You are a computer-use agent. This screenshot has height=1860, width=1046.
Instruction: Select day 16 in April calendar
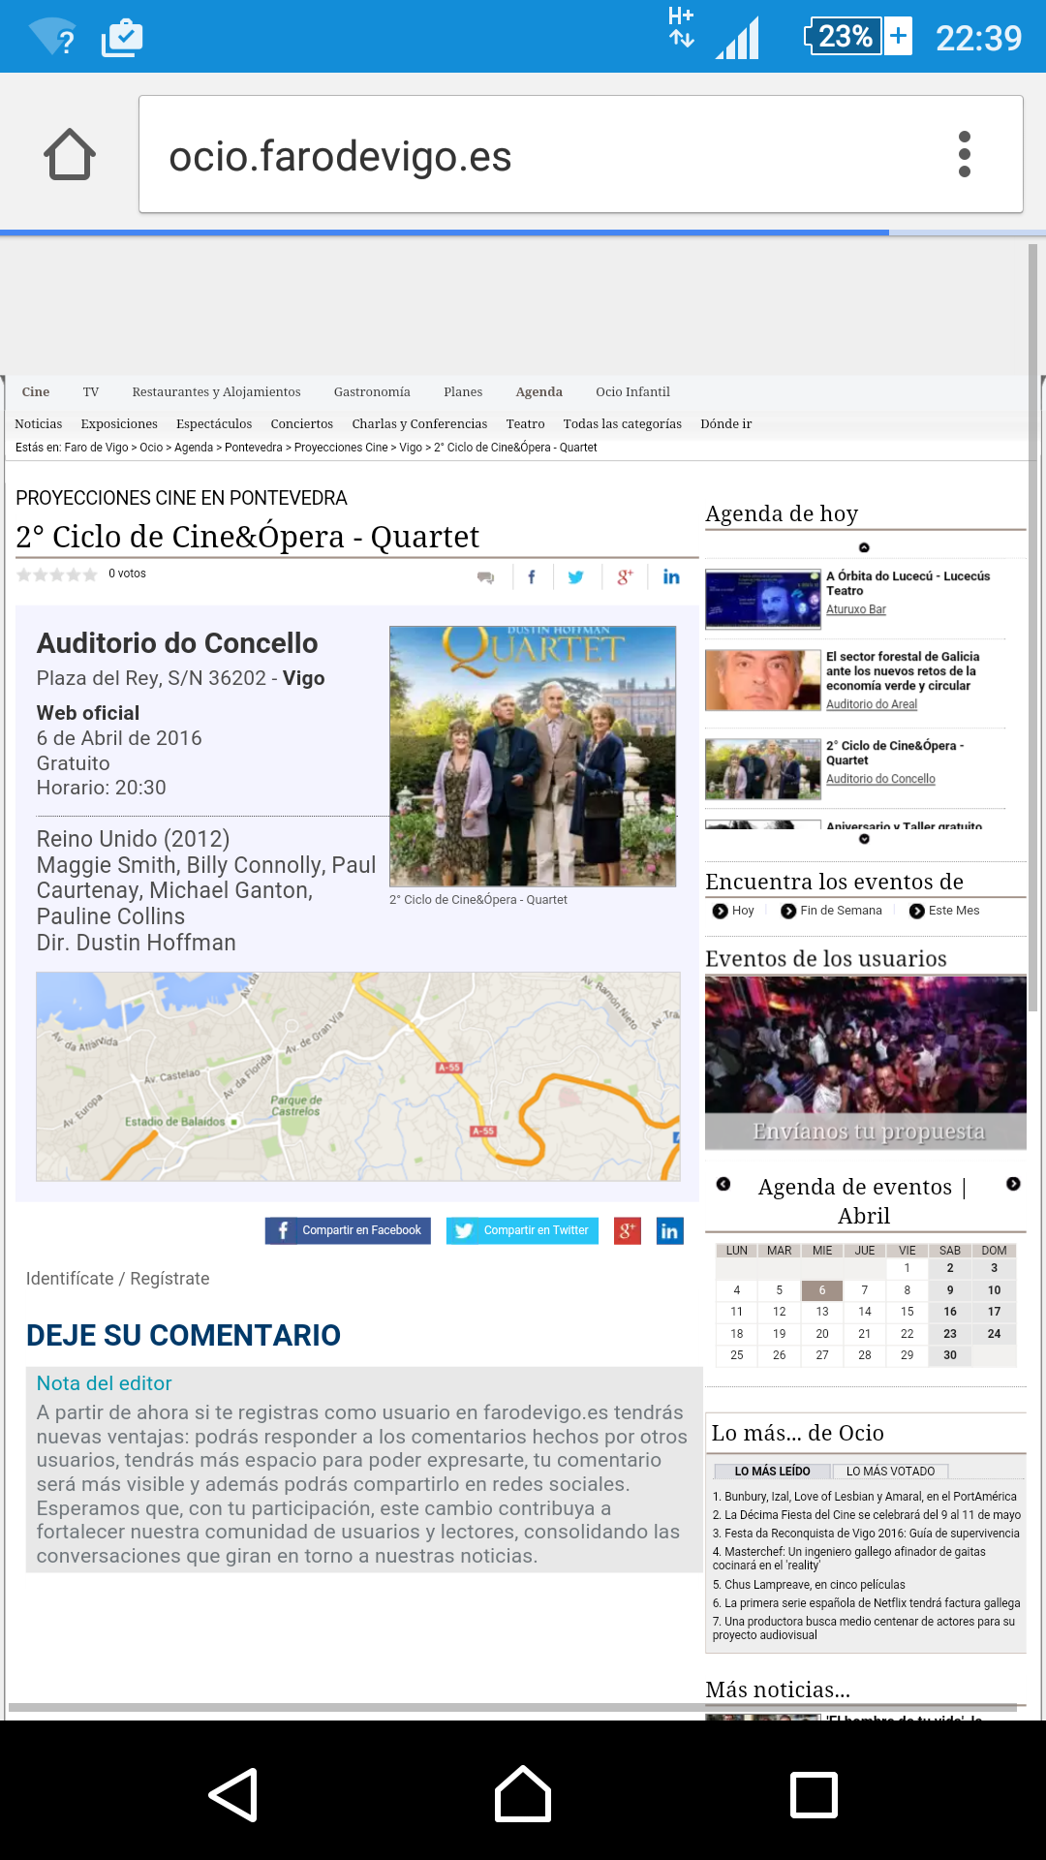point(950,1312)
